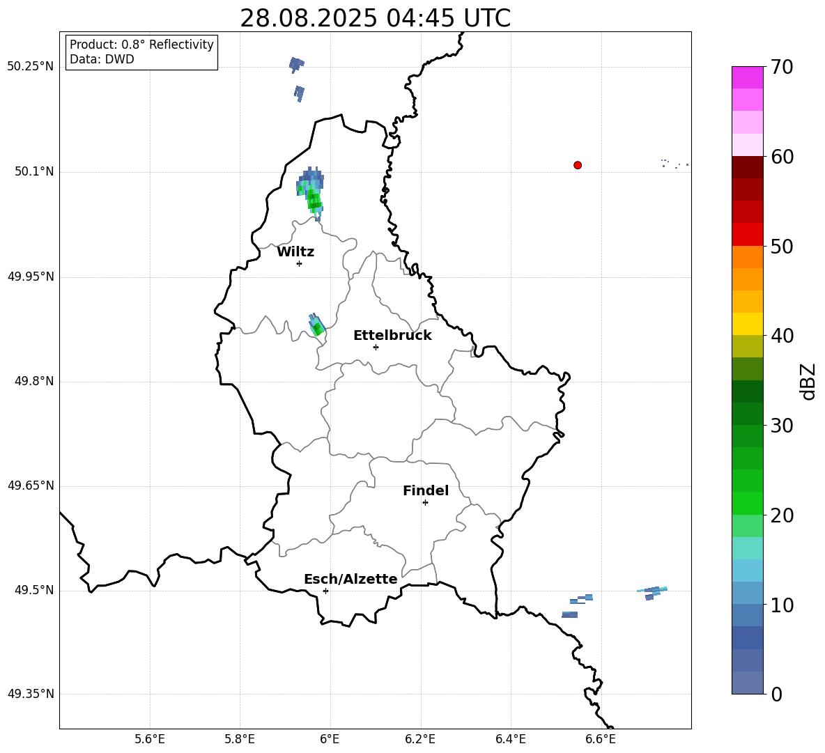This screenshot has height=753, width=825.
Task: Click the 50 tick on colorbar
Action: pos(782,246)
